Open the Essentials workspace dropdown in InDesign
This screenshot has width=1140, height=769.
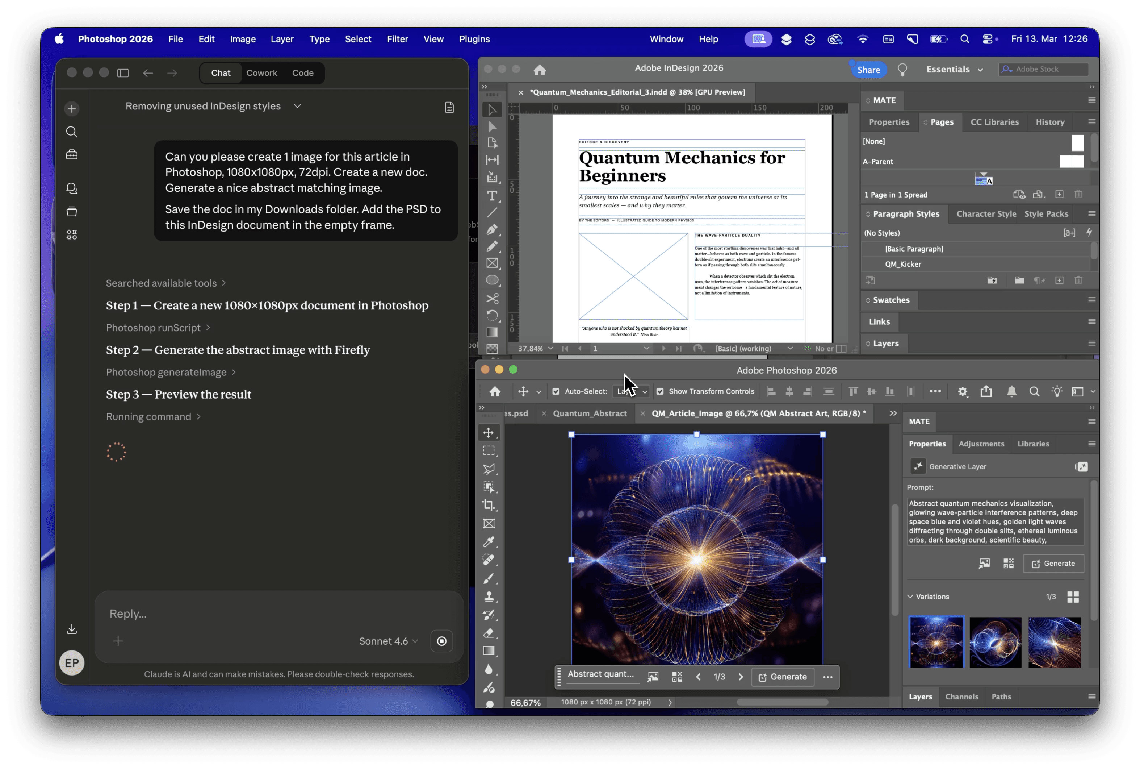click(954, 69)
